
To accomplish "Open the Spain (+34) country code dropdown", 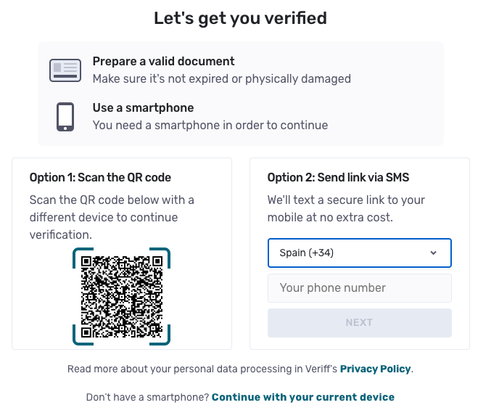I will pos(359,253).
